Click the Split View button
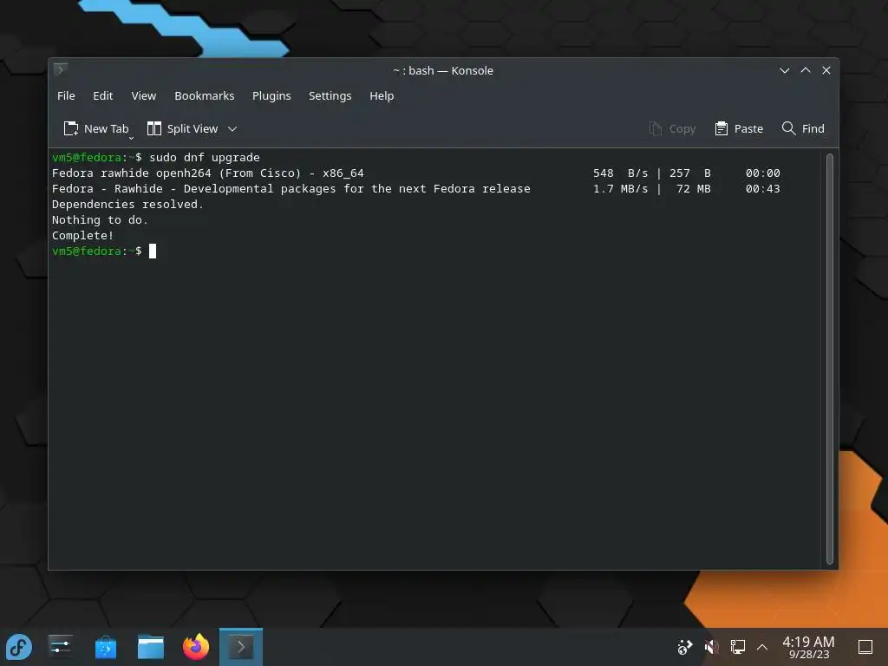 (182, 128)
